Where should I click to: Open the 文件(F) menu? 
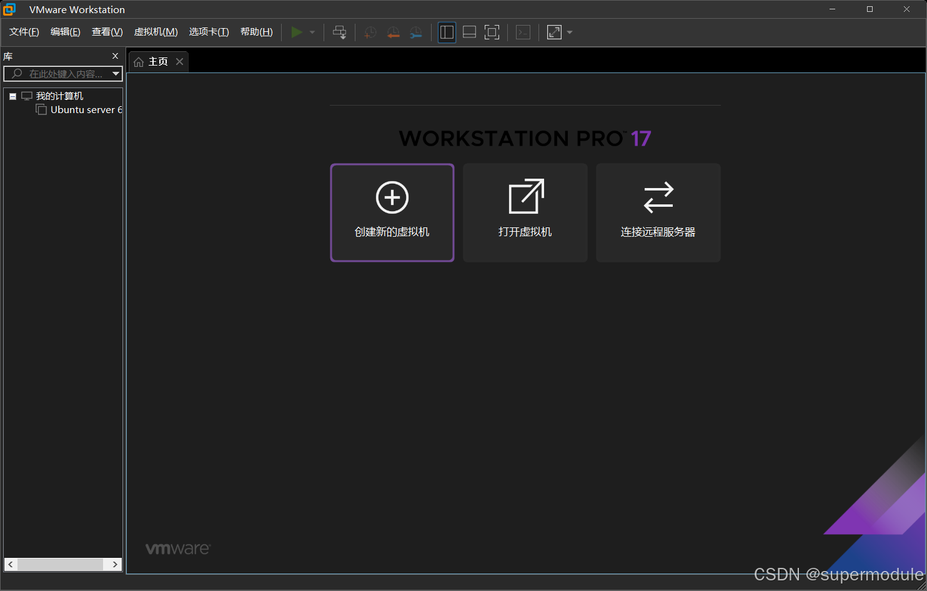[x=24, y=32]
